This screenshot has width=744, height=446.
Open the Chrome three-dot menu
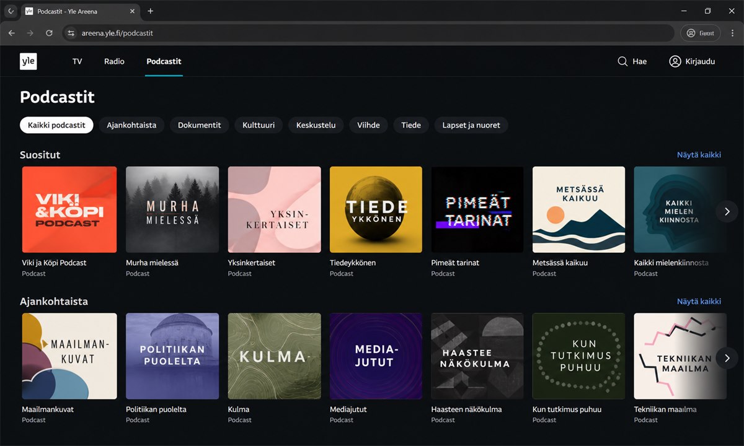coord(732,33)
